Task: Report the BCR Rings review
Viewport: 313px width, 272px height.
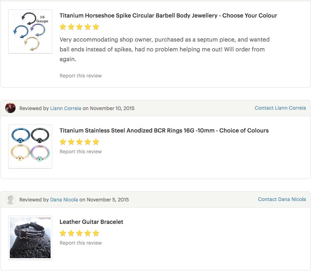Action: (81, 152)
